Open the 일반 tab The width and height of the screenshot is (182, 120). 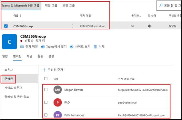(x=5, y=56)
